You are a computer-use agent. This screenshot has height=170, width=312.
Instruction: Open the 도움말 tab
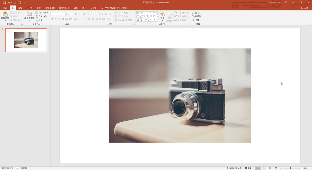[x=93, y=8]
